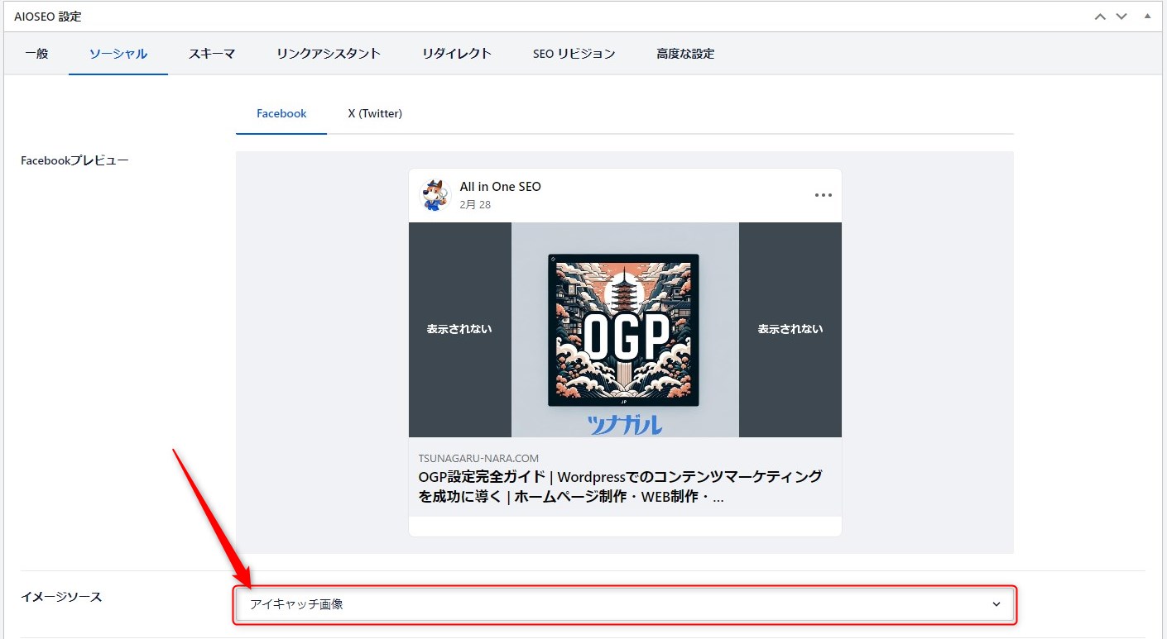Open the three-dot menu in Facebook preview
This screenshot has height=639, width=1167.
coord(823,195)
